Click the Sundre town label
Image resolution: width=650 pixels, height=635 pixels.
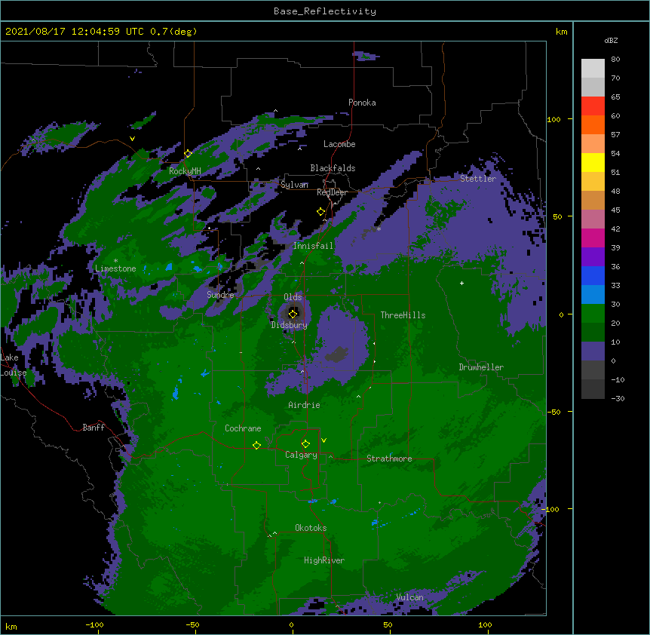pos(220,295)
